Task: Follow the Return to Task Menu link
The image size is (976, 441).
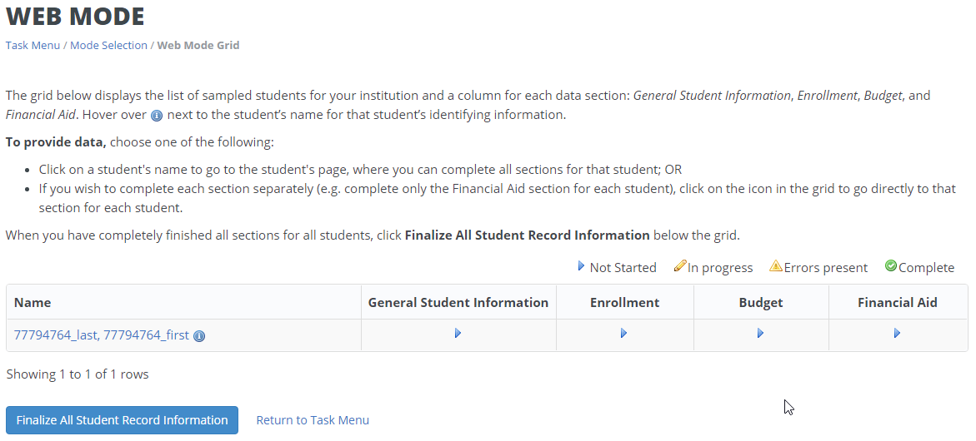Action: 313,420
